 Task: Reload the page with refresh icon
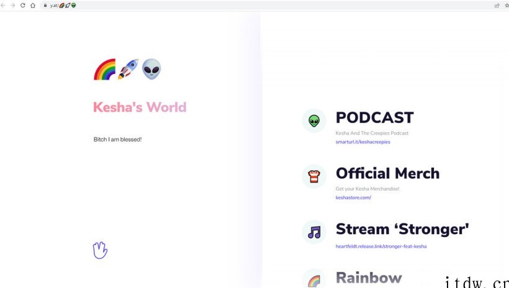coord(23,6)
